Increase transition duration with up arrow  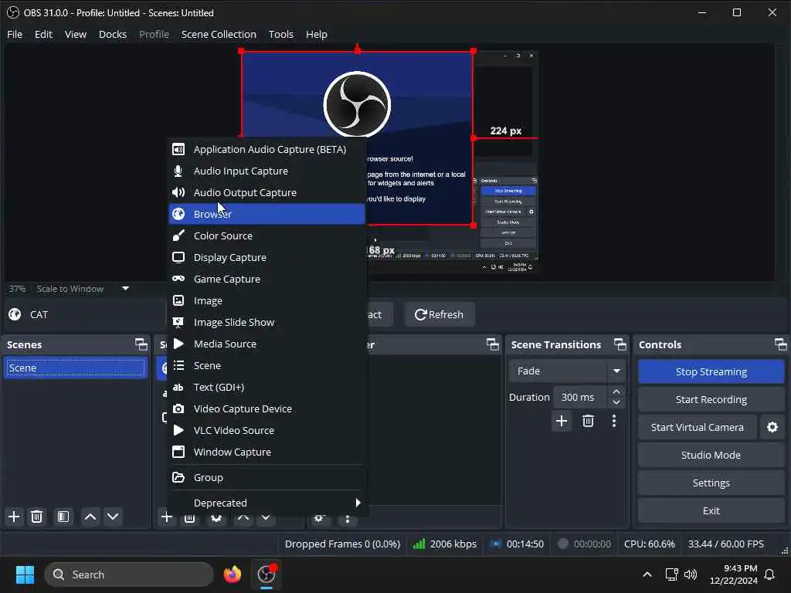pos(616,391)
